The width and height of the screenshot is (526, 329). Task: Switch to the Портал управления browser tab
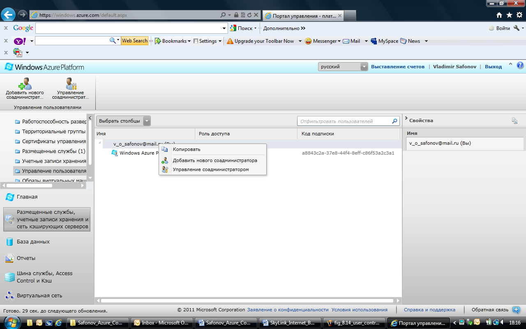302,16
